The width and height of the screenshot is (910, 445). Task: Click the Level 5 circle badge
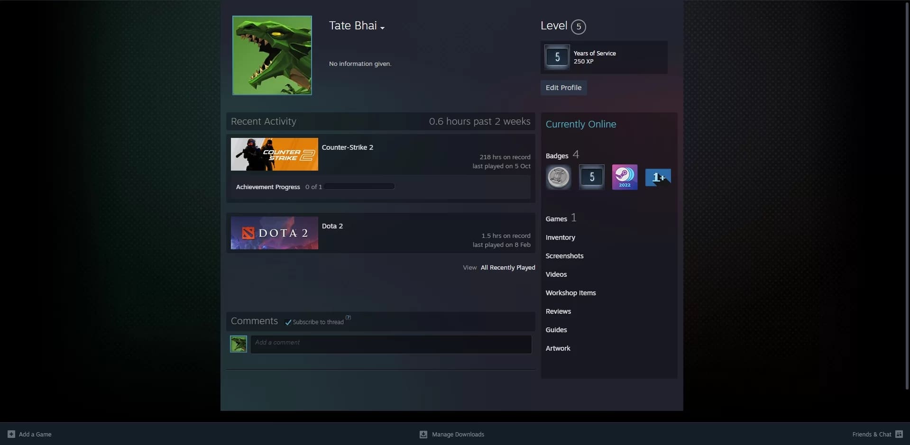[x=579, y=27]
